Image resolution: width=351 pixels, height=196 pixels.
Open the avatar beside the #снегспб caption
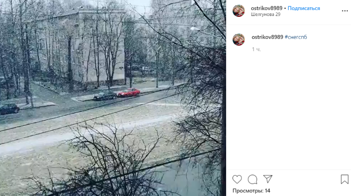pyautogui.click(x=238, y=40)
